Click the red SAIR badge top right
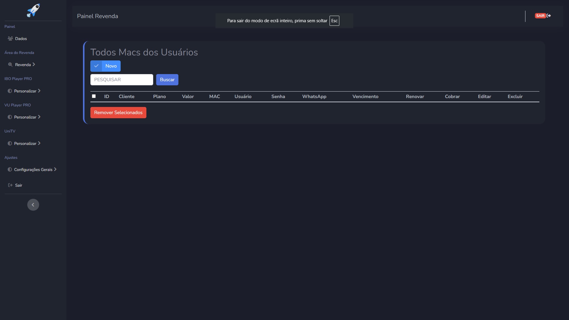Viewport: 569px width, 320px height. click(540, 16)
